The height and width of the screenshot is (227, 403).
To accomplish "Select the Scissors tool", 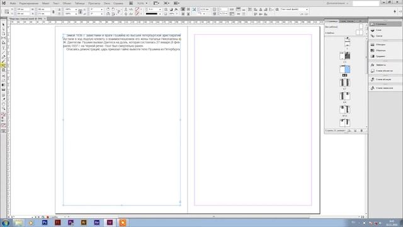I will (x=3, y=76).
